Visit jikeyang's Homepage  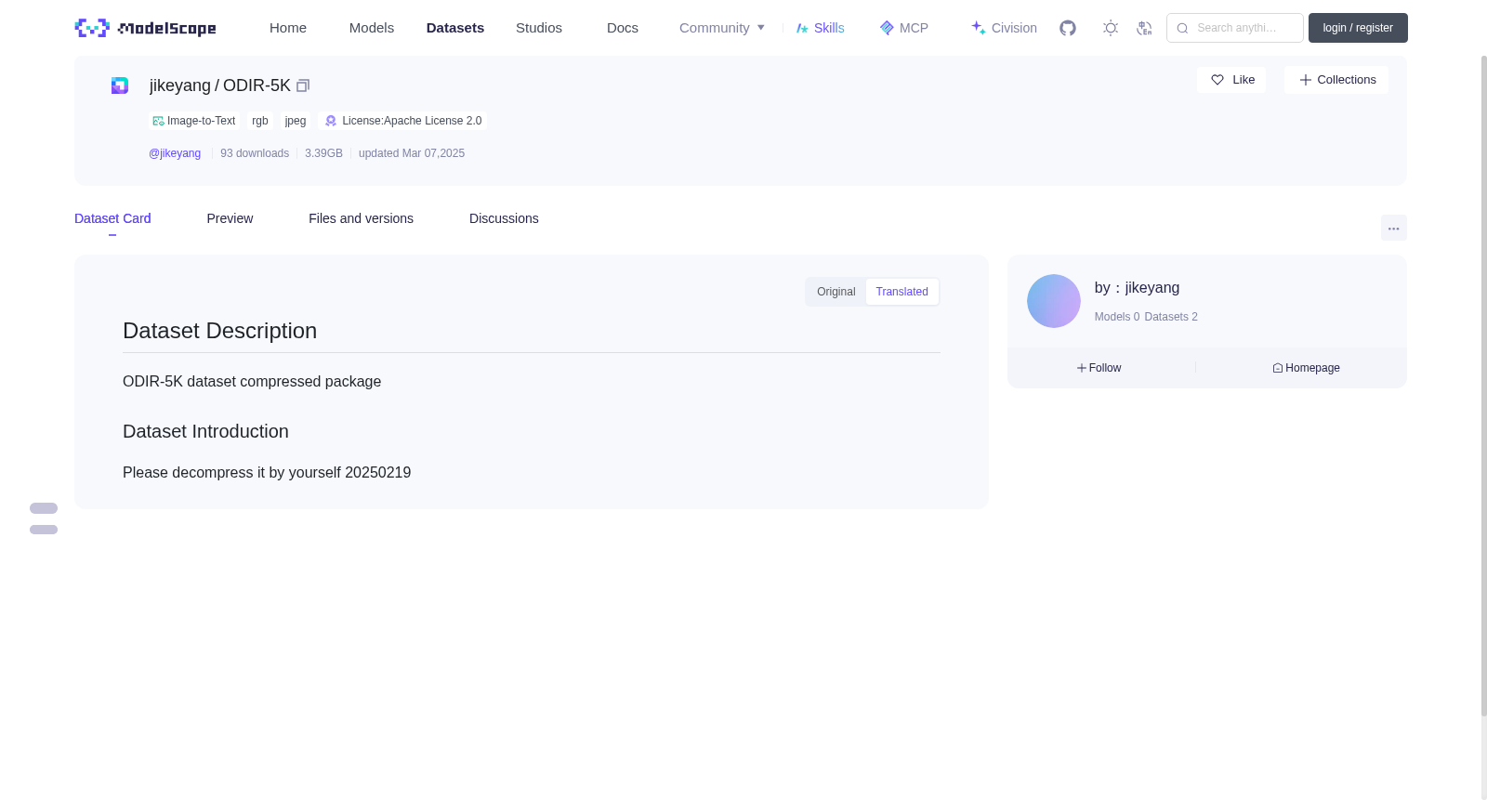pos(1307,368)
